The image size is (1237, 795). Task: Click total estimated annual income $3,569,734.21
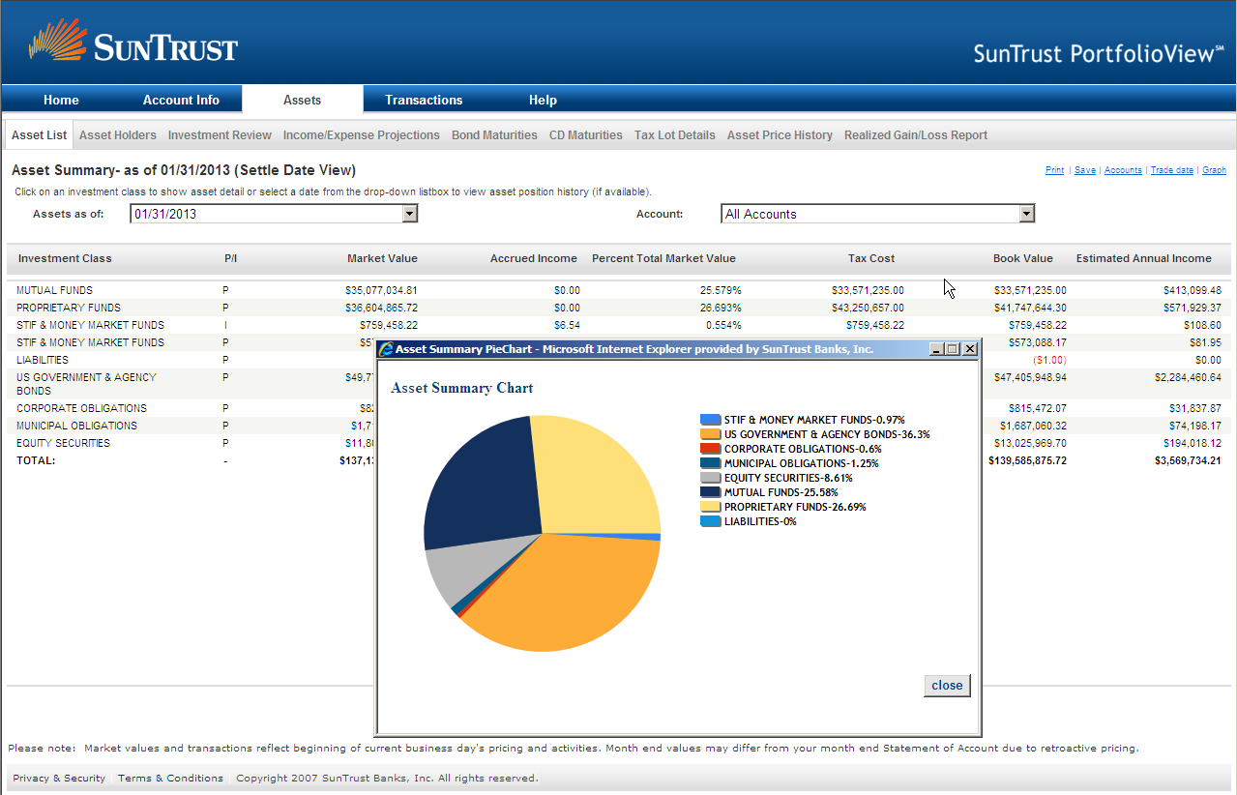pyautogui.click(x=1188, y=460)
